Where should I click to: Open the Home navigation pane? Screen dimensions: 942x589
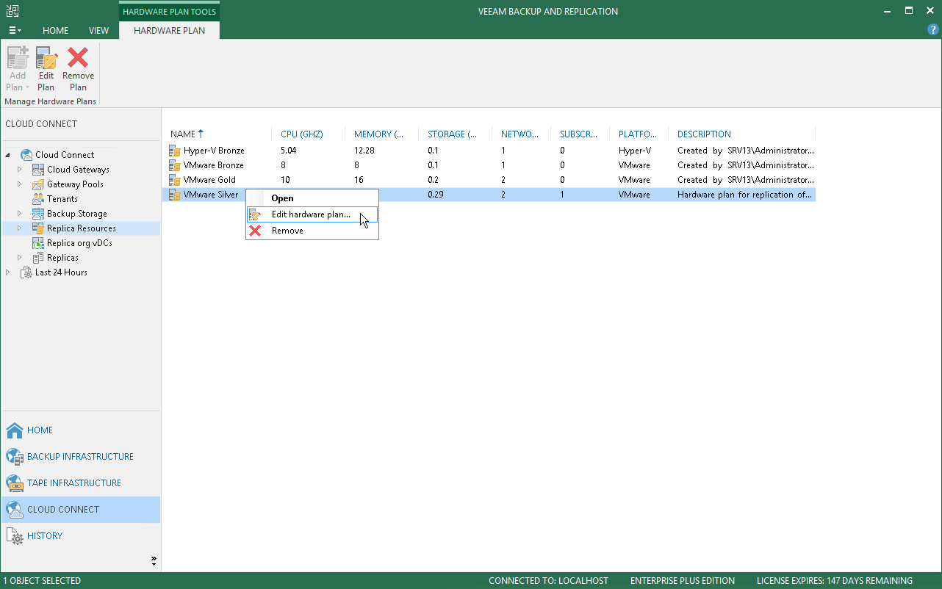(x=81, y=430)
